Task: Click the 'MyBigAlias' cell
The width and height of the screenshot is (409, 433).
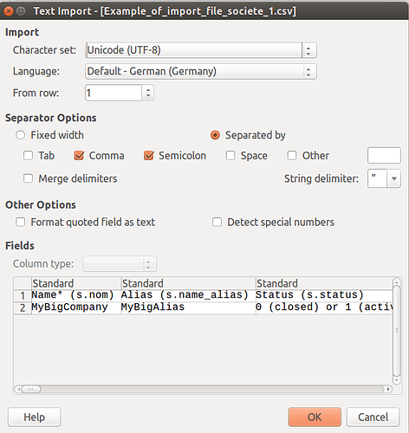Action: [x=188, y=307]
